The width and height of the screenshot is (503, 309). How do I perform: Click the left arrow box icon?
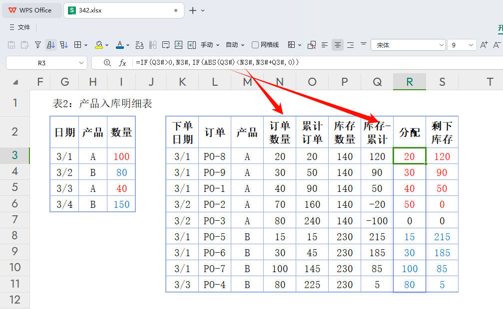[x=192, y=45]
